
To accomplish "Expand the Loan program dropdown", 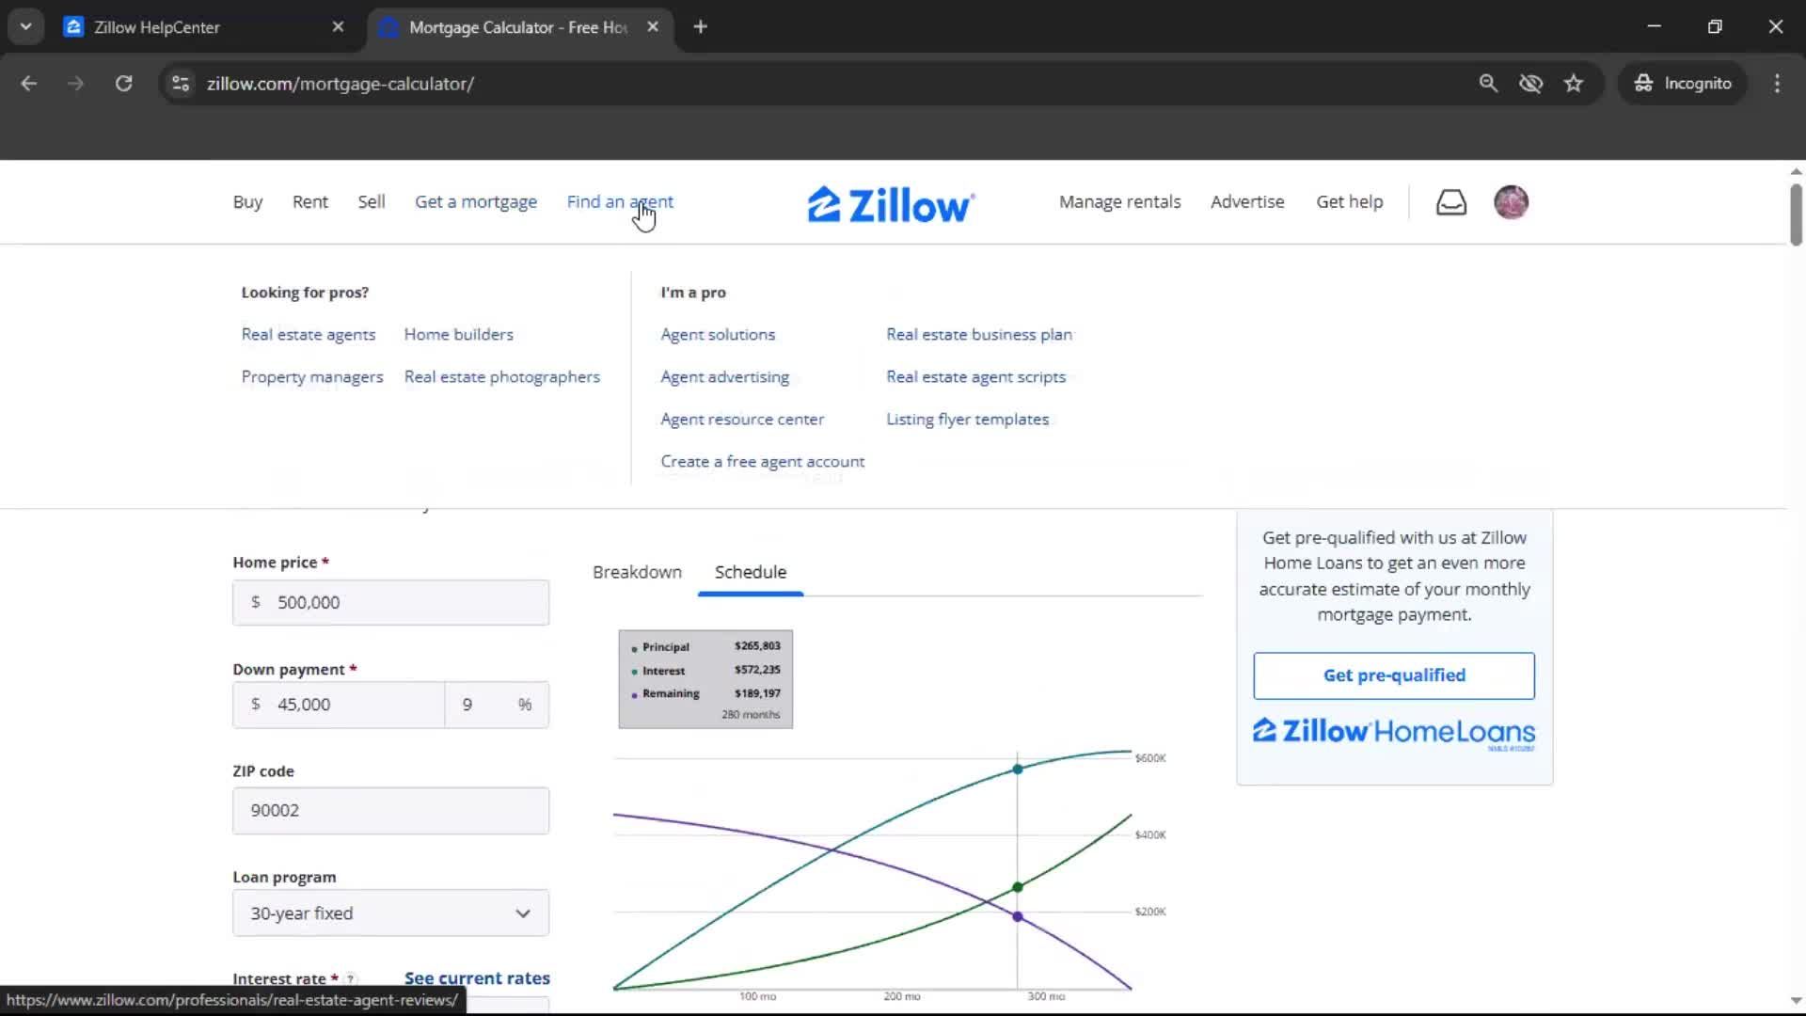I will (x=390, y=913).
